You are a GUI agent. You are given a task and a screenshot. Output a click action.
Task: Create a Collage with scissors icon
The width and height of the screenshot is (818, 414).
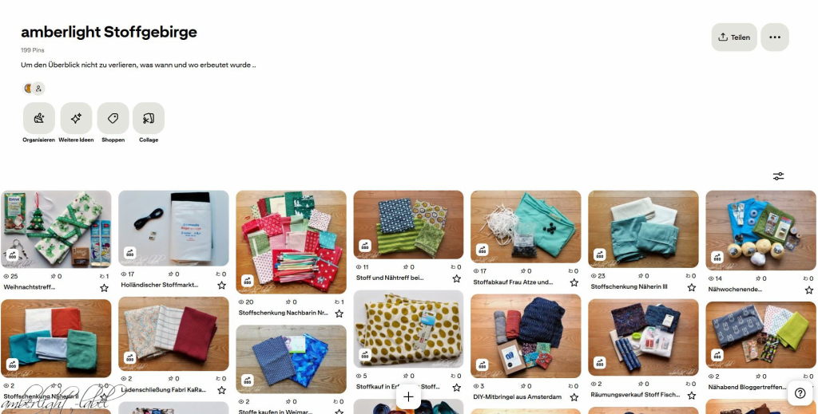(149, 118)
